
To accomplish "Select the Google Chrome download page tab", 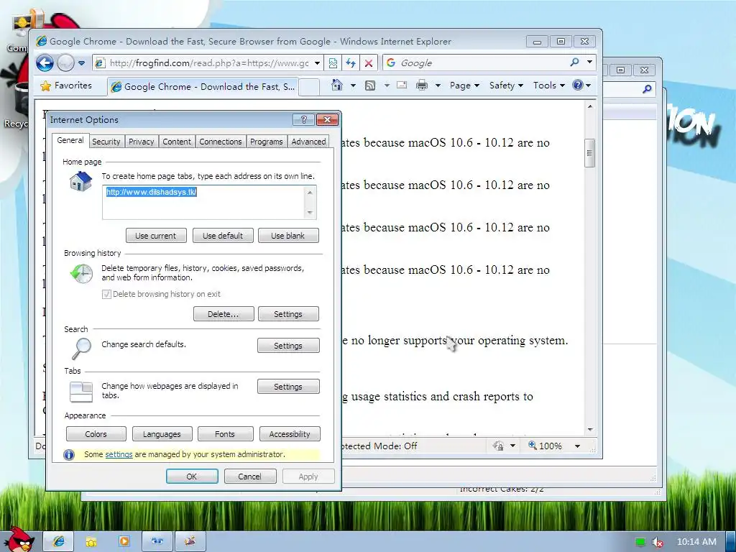I will tap(203, 86).
